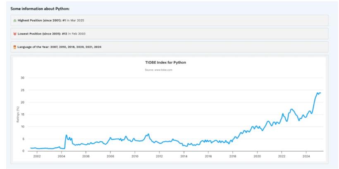Click the green up-arrow Highest Position icon
Viewport: 339px width, 169px height.
(15, 21)
